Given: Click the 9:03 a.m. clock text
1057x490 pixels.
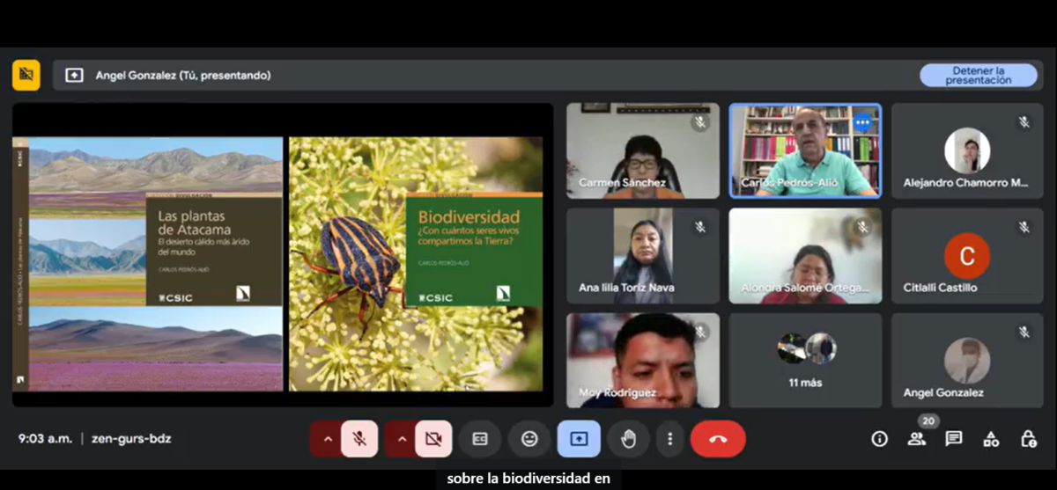Looking at the screenshot, I should click(45, 438).
